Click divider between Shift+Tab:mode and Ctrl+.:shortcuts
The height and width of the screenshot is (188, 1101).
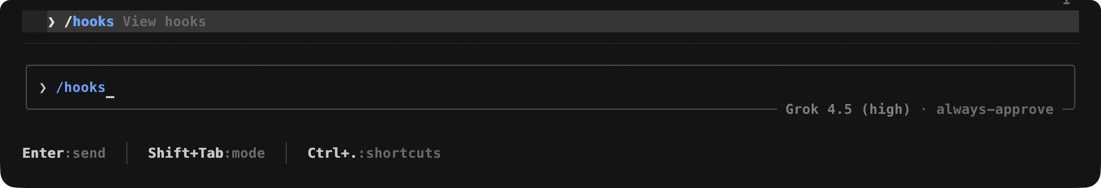point(286,153)
